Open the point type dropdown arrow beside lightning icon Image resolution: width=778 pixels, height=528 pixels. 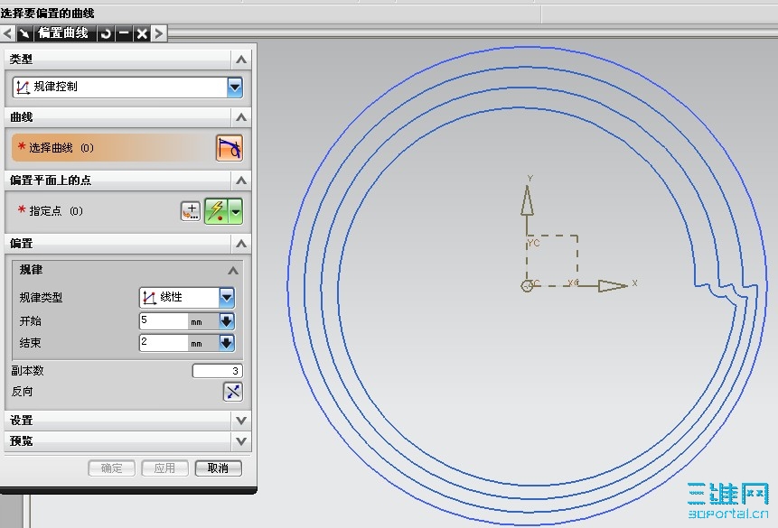point(236,211)
